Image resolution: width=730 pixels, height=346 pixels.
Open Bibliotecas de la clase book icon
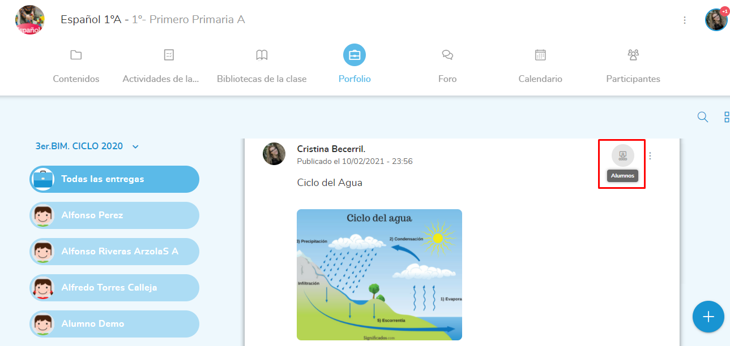coord(262,55)
